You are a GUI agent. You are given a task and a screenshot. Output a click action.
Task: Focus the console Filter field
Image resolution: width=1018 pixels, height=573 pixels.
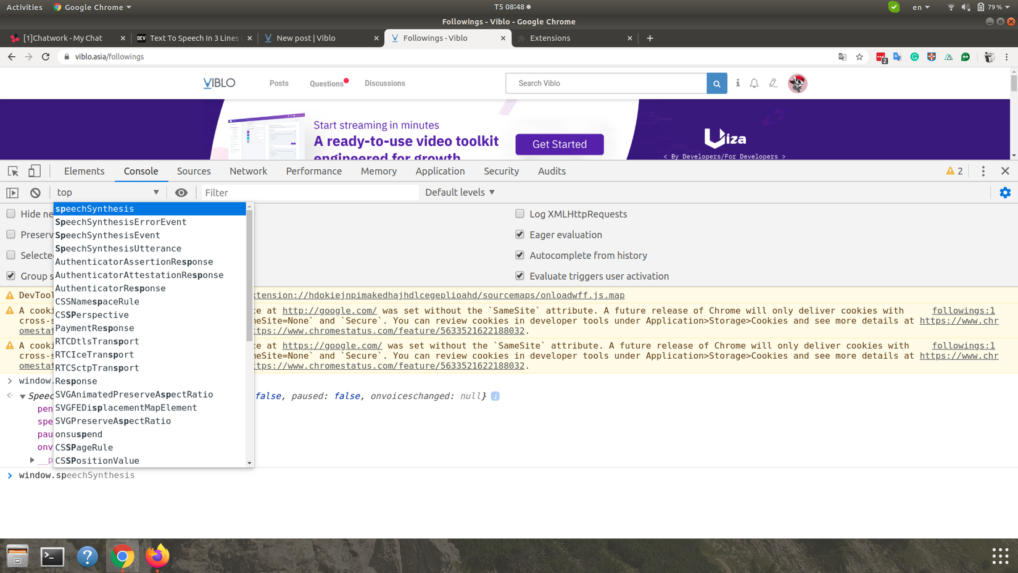click(x=310, y=193)
